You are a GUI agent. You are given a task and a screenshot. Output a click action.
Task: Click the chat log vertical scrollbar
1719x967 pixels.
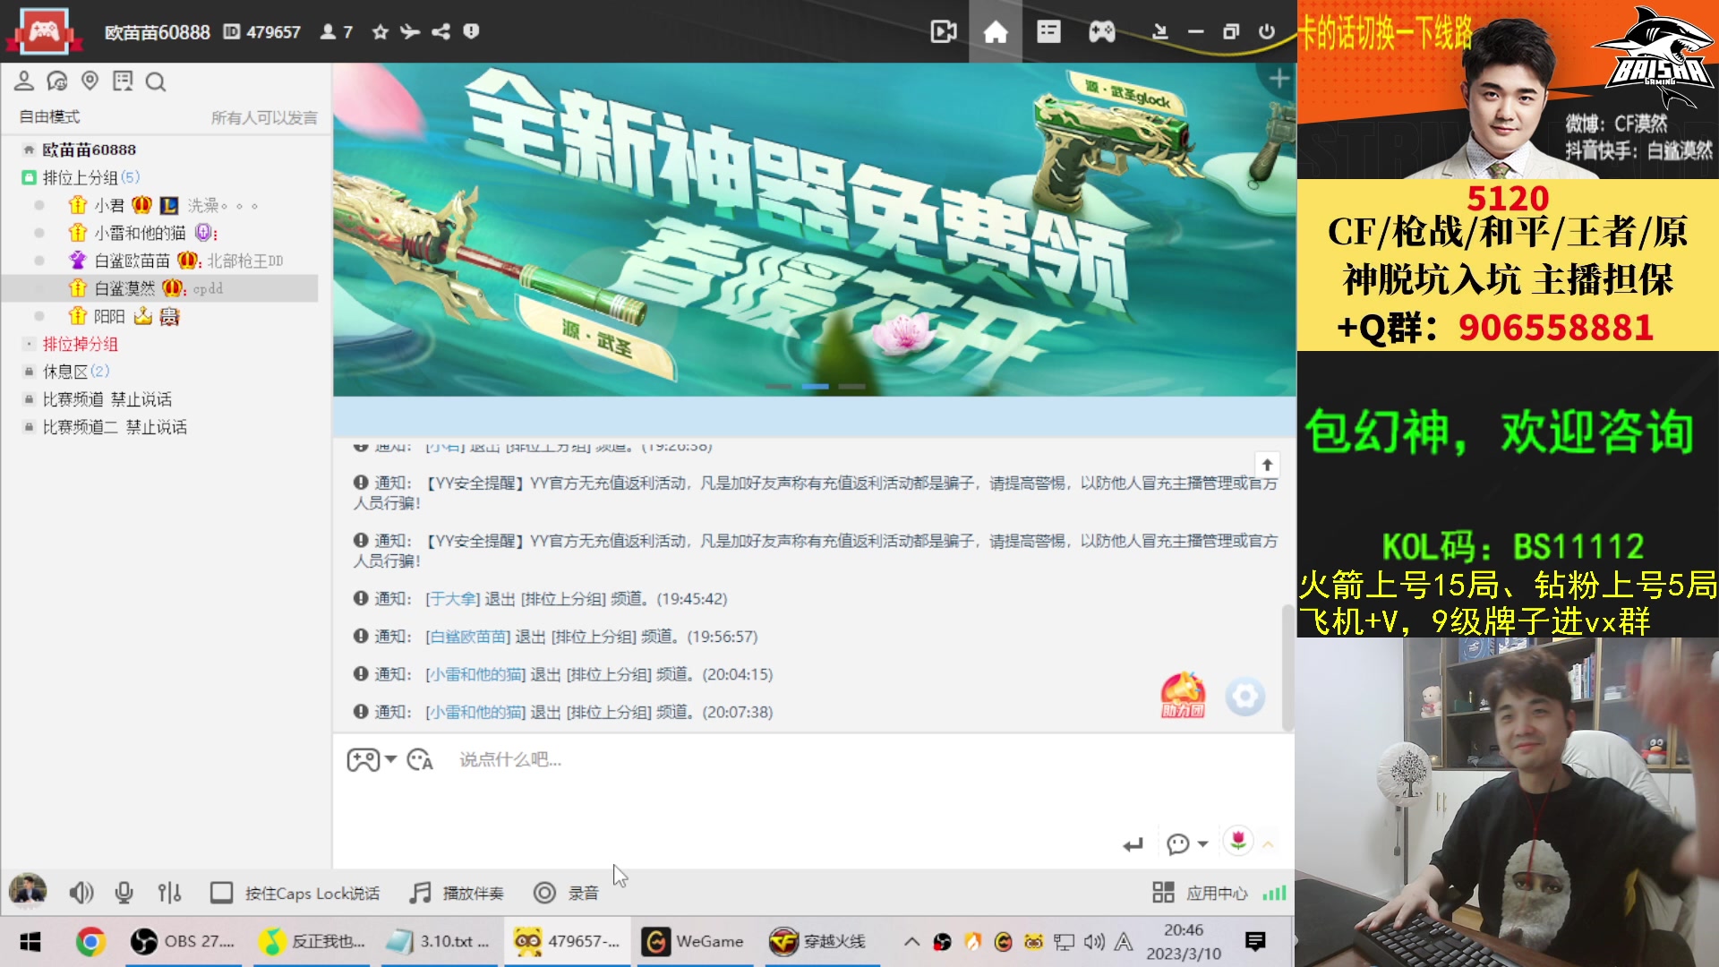[1287, 667]
